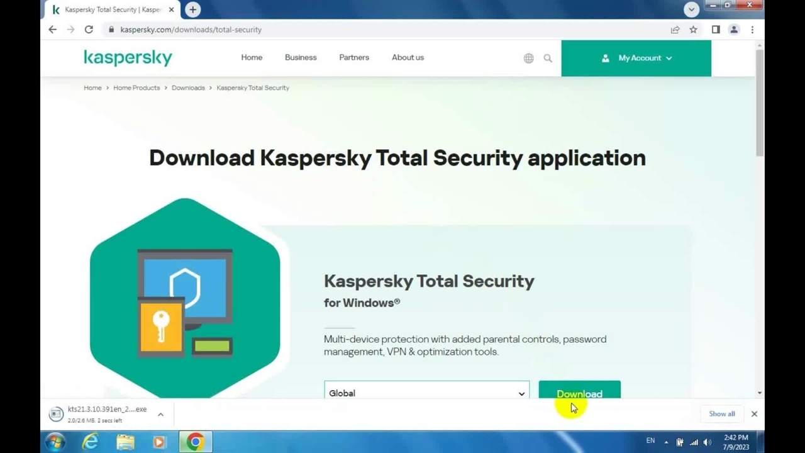Open the Business navigation item

(301, 57)
